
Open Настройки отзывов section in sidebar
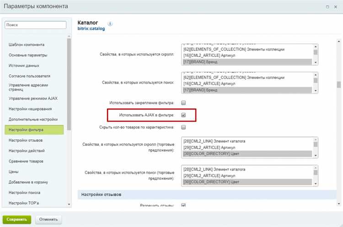click(26, 140)
